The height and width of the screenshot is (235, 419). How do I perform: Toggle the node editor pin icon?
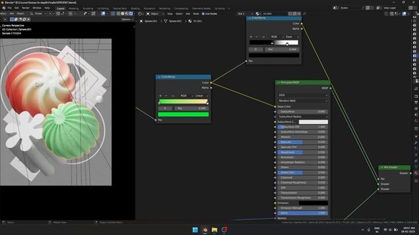point(304,14)
